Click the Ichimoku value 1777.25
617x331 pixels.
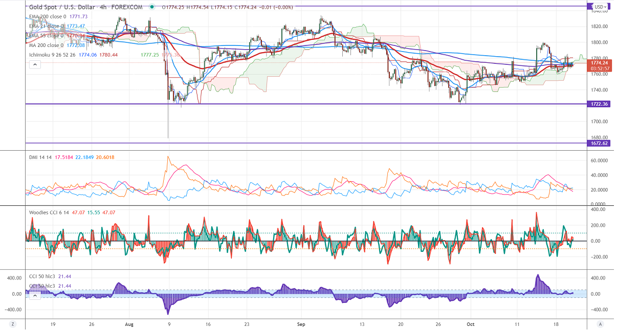click(149, 55)
